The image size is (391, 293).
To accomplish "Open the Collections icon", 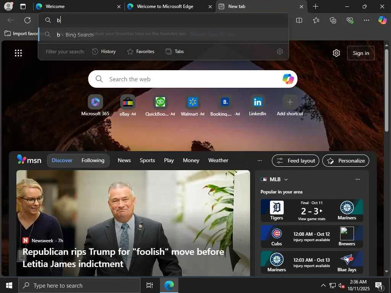I will click(x=333, y=20).
